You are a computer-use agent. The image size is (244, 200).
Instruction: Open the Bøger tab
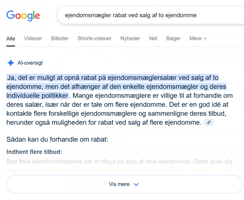coord(173,39)
